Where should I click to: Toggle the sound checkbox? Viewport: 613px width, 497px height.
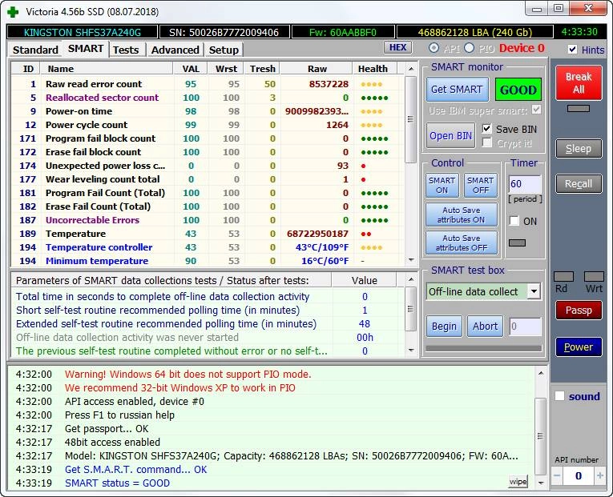(x=559, y=396)
